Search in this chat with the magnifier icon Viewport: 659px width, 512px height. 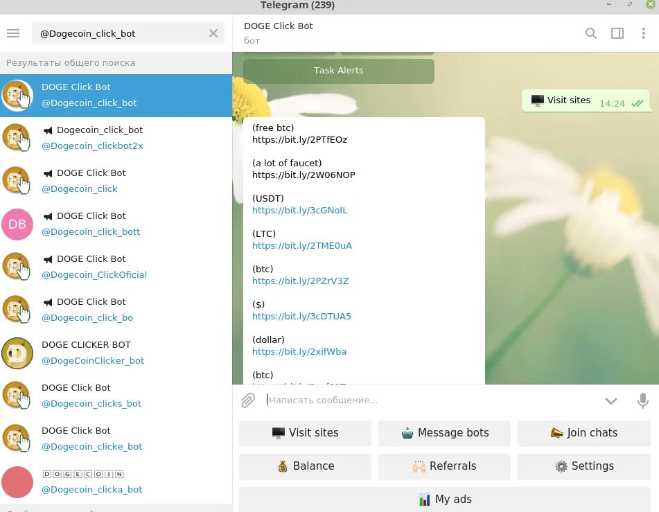[x=591, y=33]
